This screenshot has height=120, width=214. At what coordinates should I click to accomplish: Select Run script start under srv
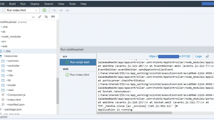click(78, 62)
